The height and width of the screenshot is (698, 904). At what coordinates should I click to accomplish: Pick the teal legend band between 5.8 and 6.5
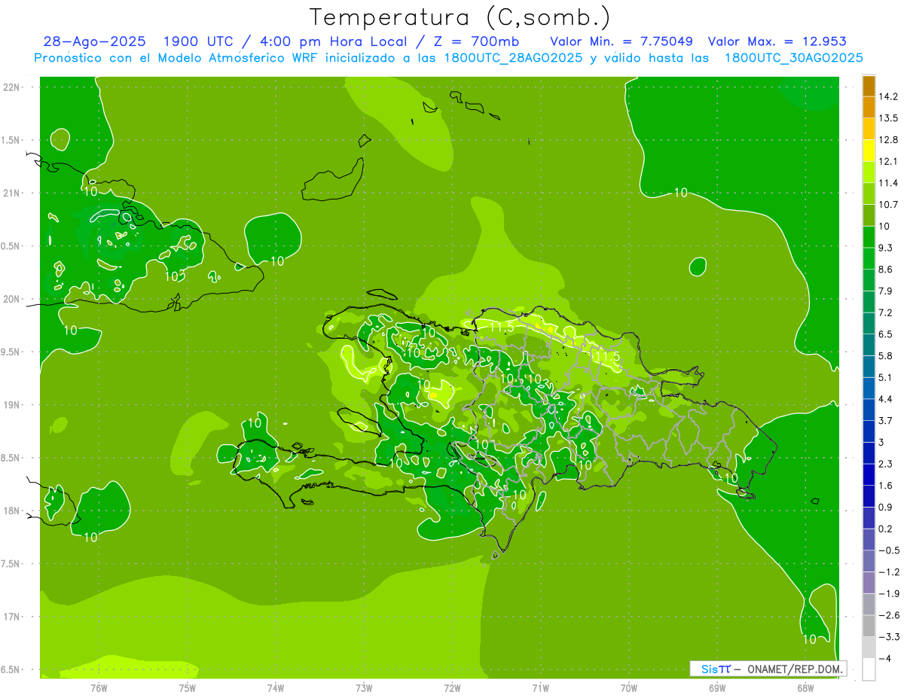click(x=869, y=345)
